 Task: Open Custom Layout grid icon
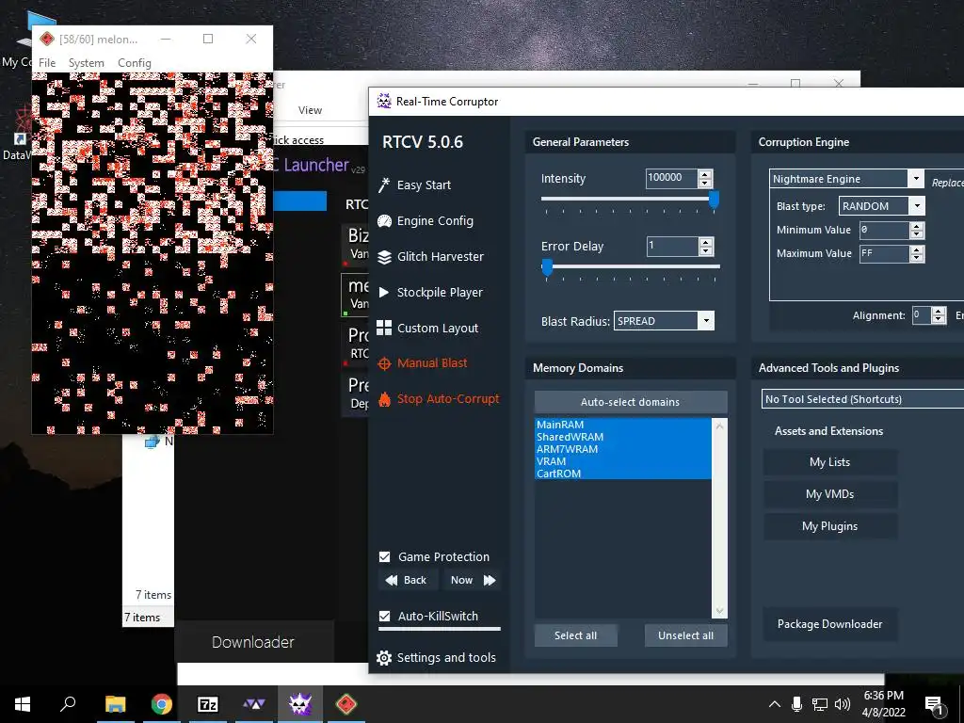[384, 328]
